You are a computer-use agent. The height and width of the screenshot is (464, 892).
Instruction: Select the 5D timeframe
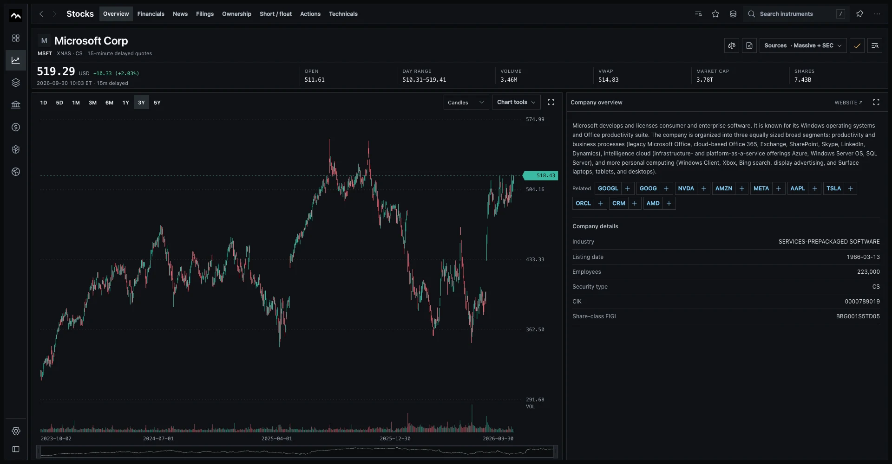click(x=59, y=103)
